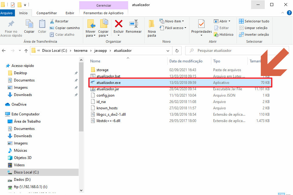This screenshot has height=195, width=293.
Task: Click javaapp in the address breadcrumb
Action: 101,51
